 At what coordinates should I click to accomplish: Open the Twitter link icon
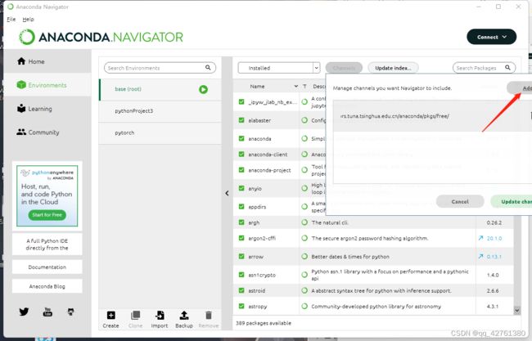click(x=24, y=312)
